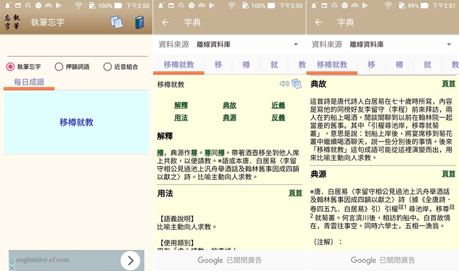Open the 資料來源 dropdown in right panel
The width and height of the screenshot is (459, 271).
(x=449, y=44)
